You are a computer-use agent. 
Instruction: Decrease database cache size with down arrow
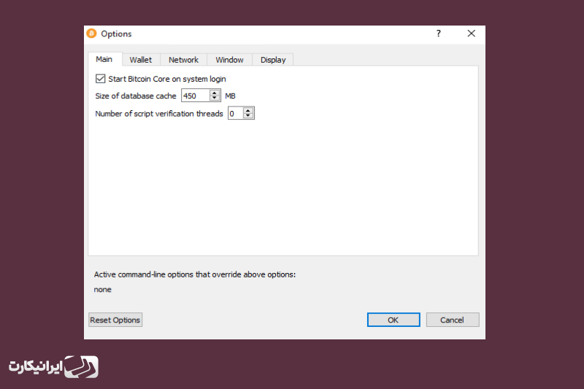point(214,99)
